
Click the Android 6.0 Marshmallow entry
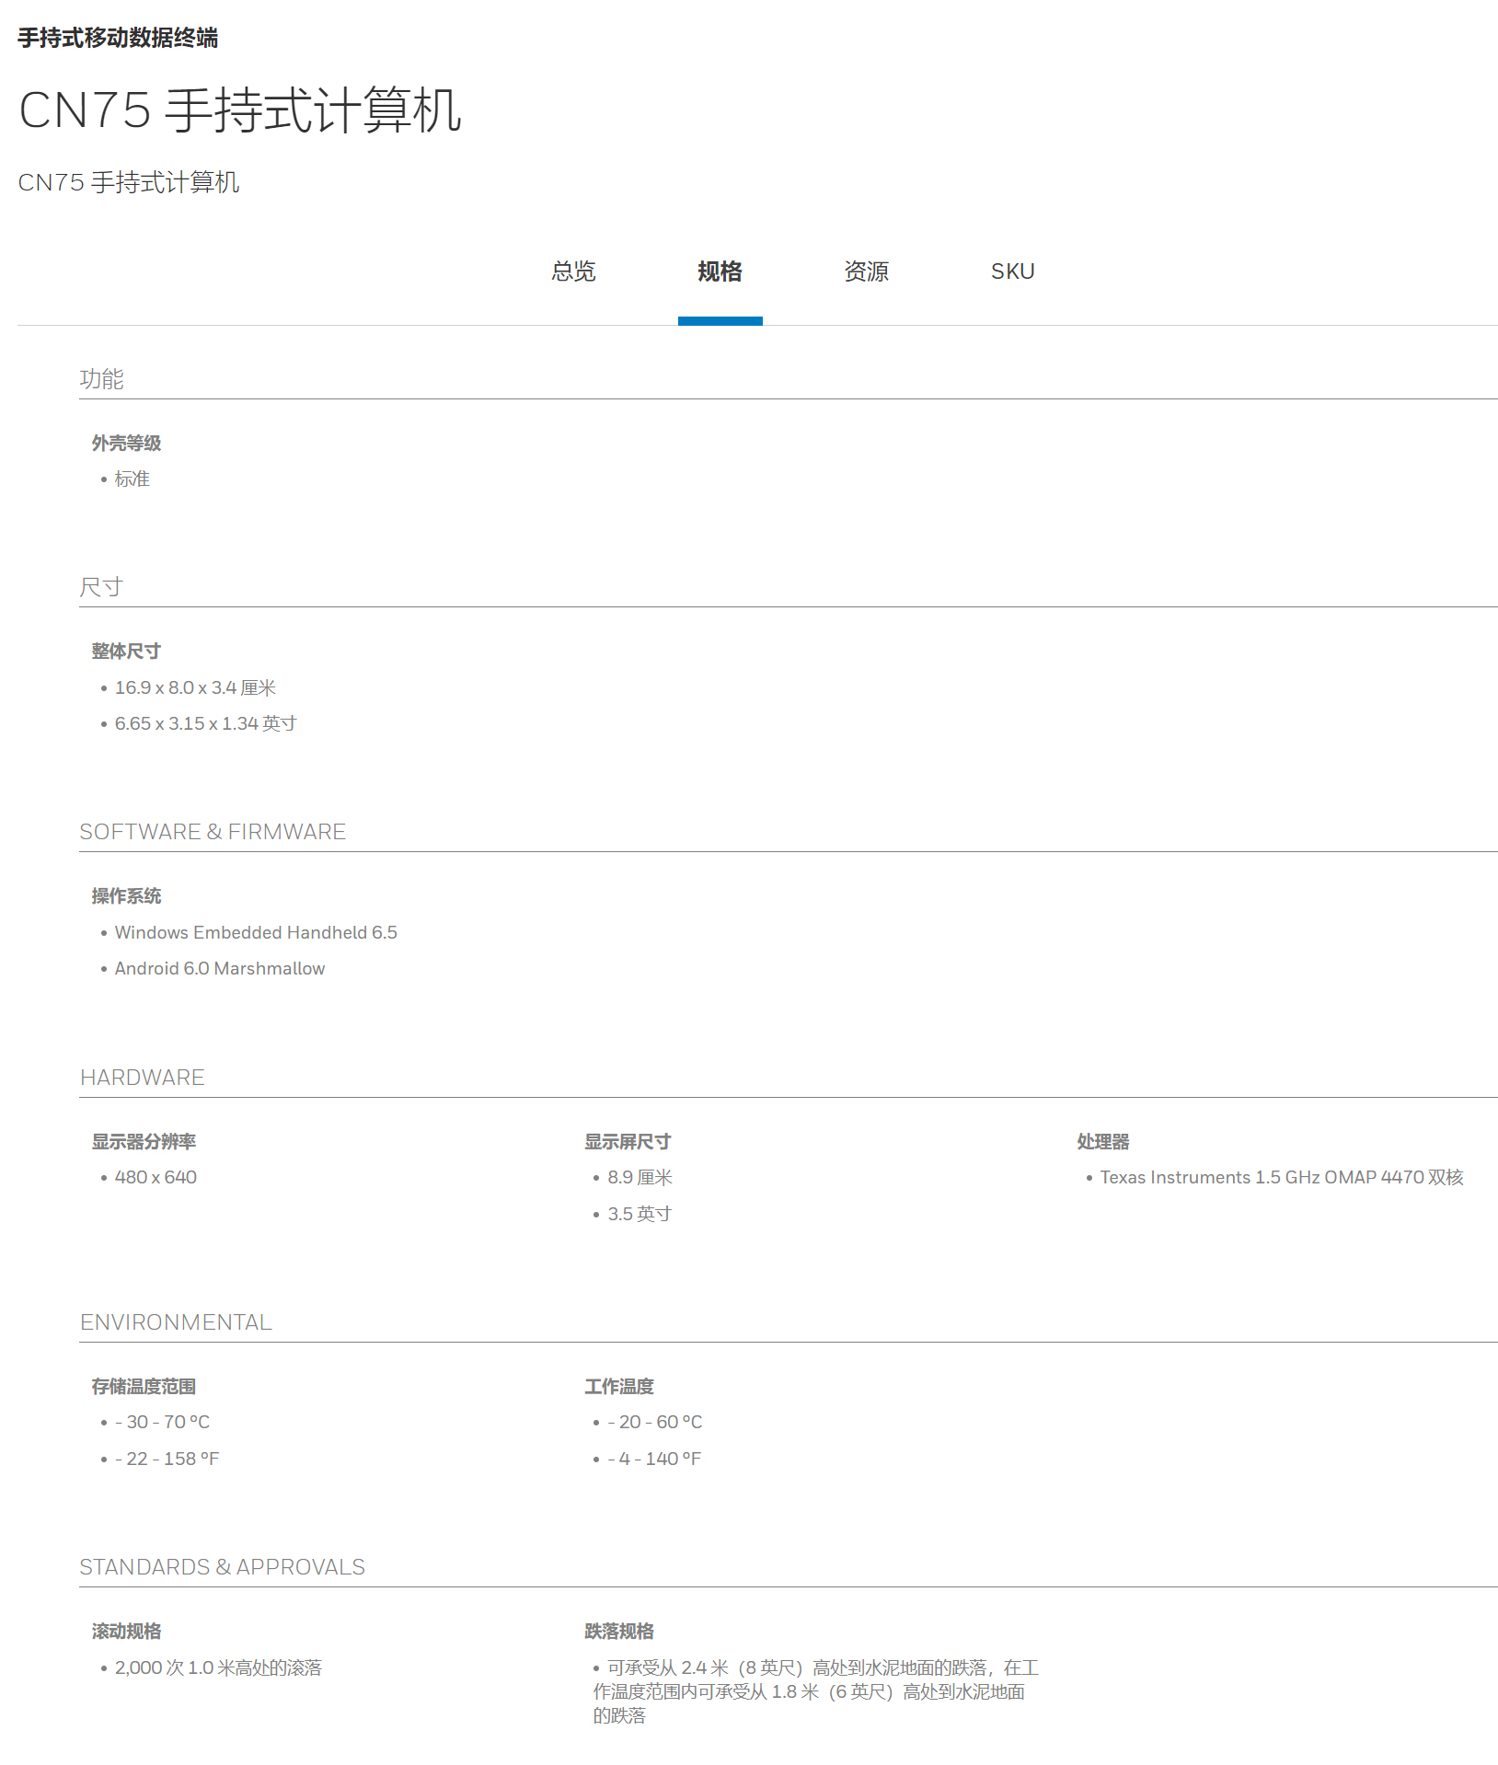tap(220, 968)
